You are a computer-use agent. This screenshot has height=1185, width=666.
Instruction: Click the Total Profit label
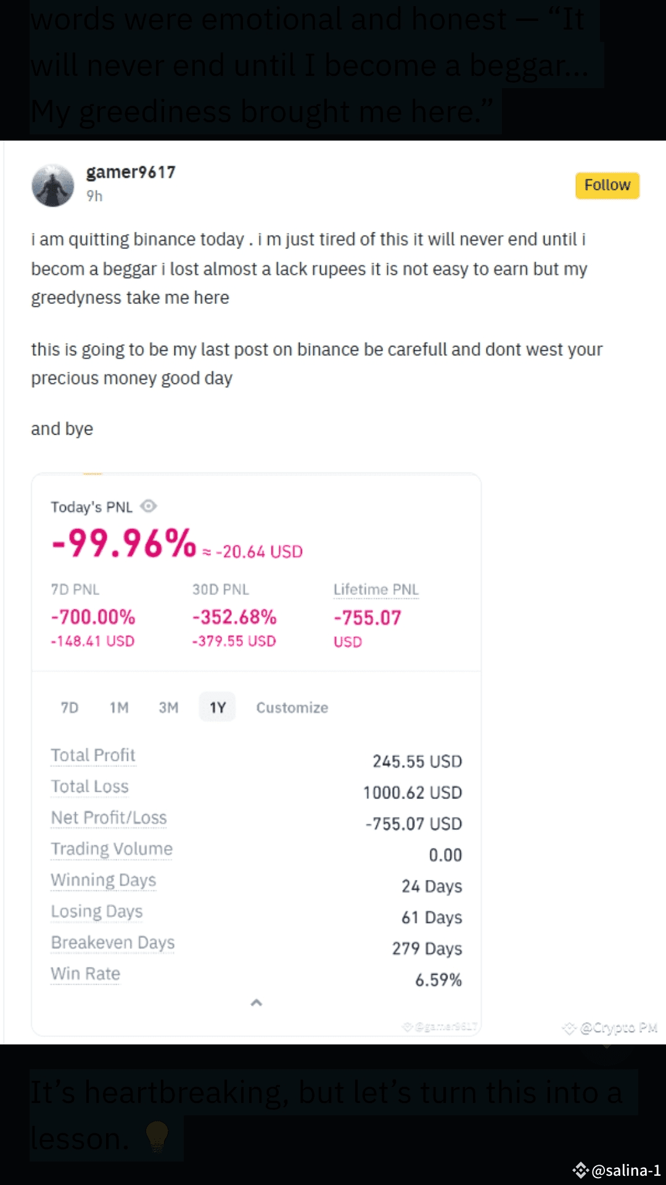coord(93,755)
